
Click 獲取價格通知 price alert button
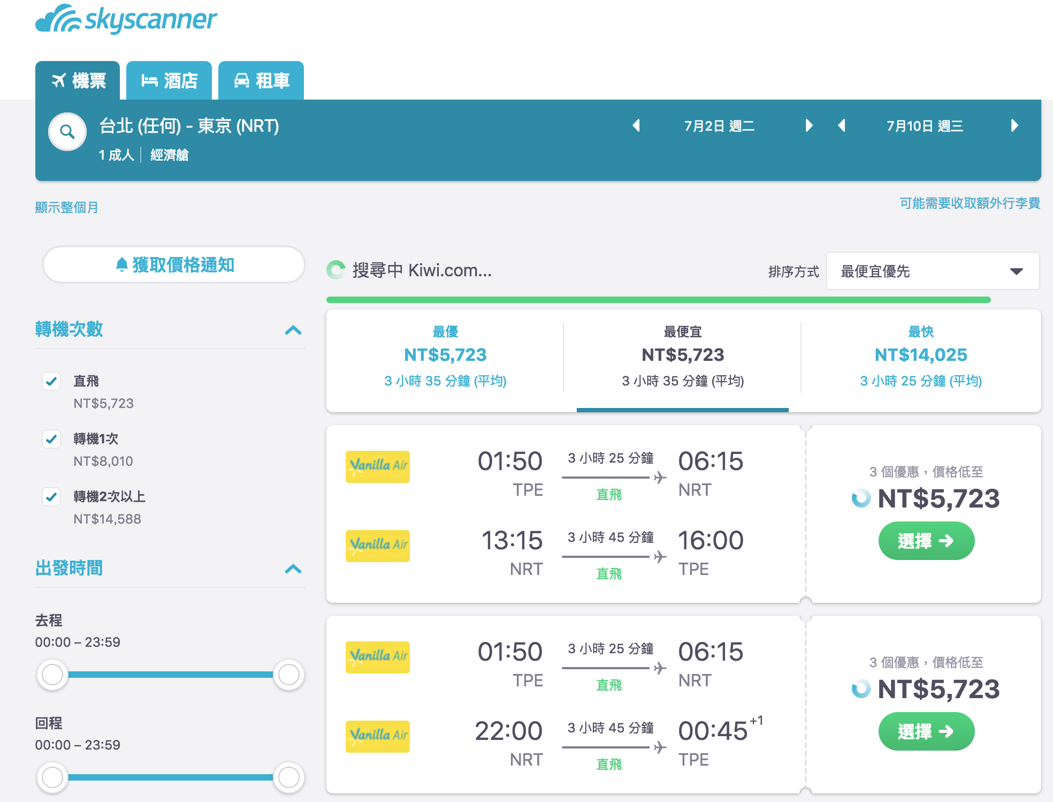pos(174,264)
